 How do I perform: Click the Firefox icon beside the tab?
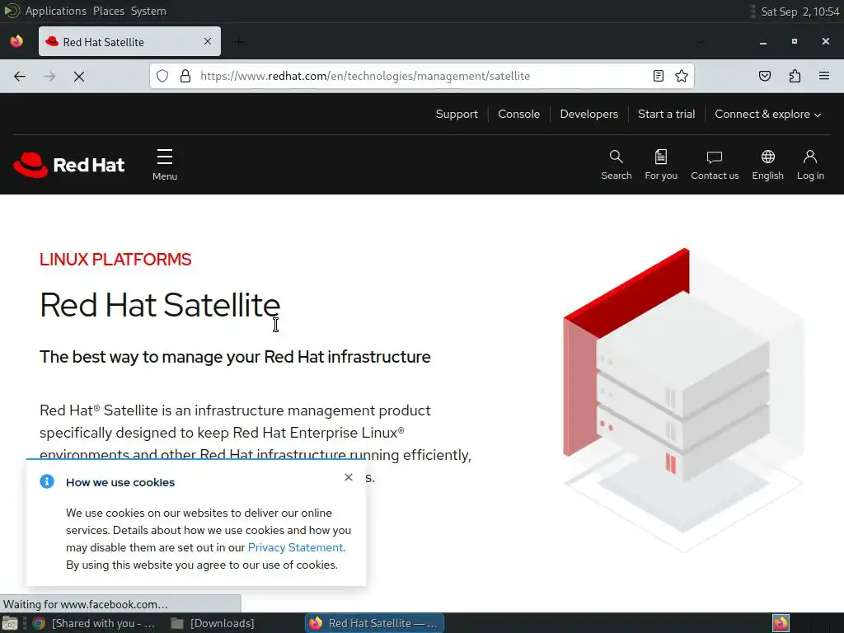[16, 41]
